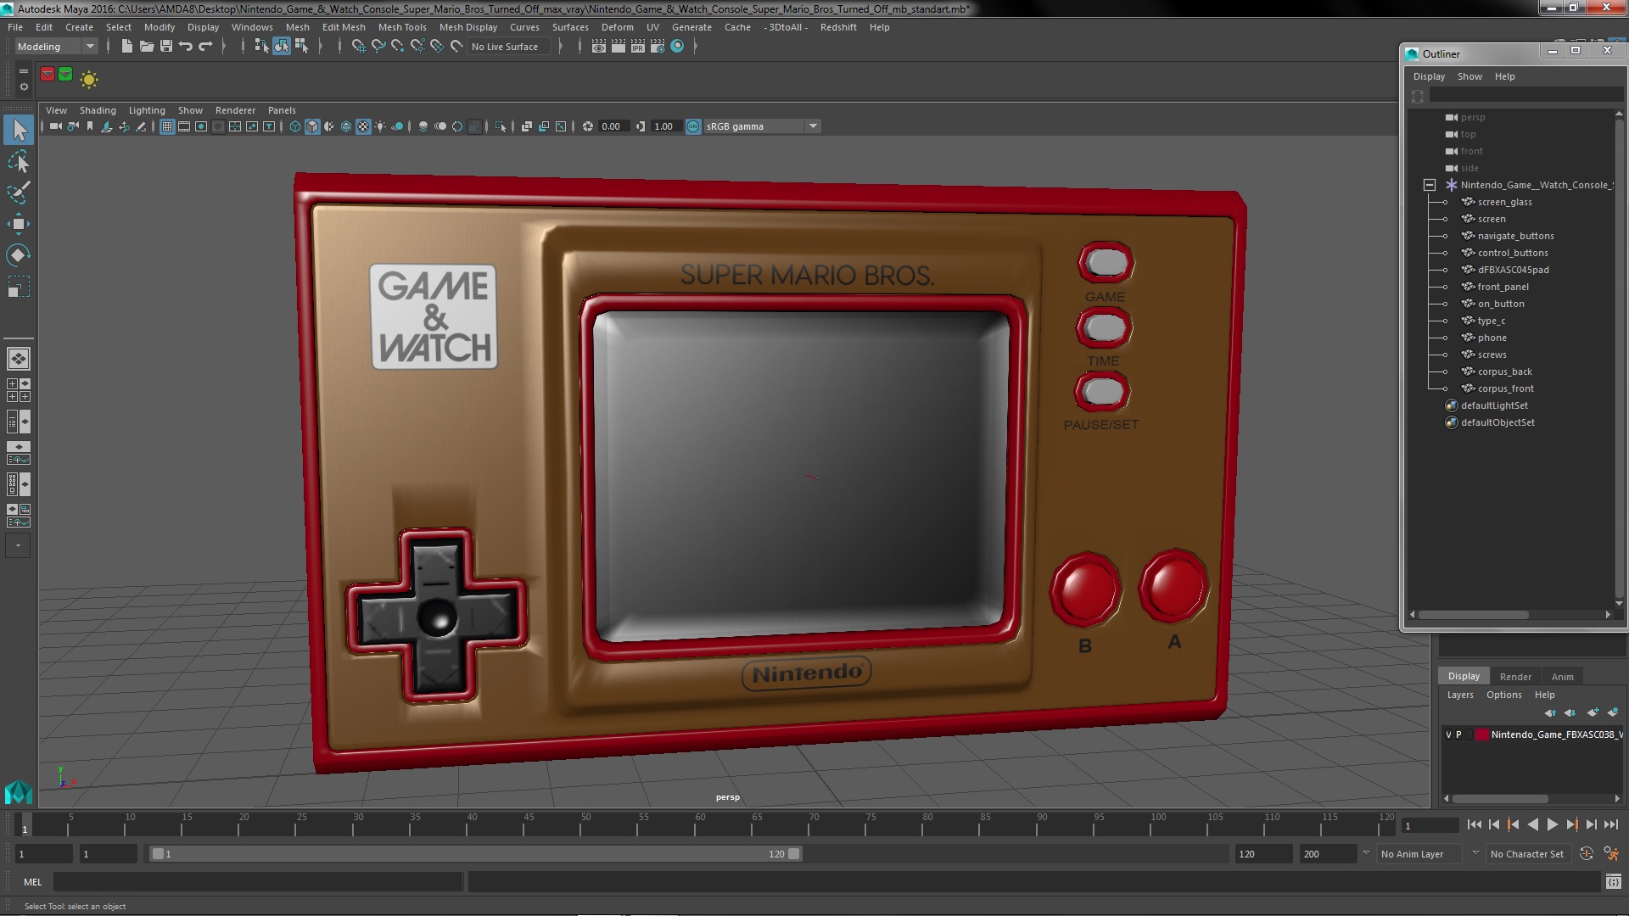
Task: Open the Render View window icon
Action: pos(599,47)
